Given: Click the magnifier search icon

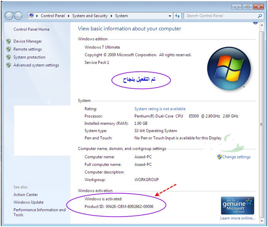Looking at the screenshot, I should click(x=260, y=16).
